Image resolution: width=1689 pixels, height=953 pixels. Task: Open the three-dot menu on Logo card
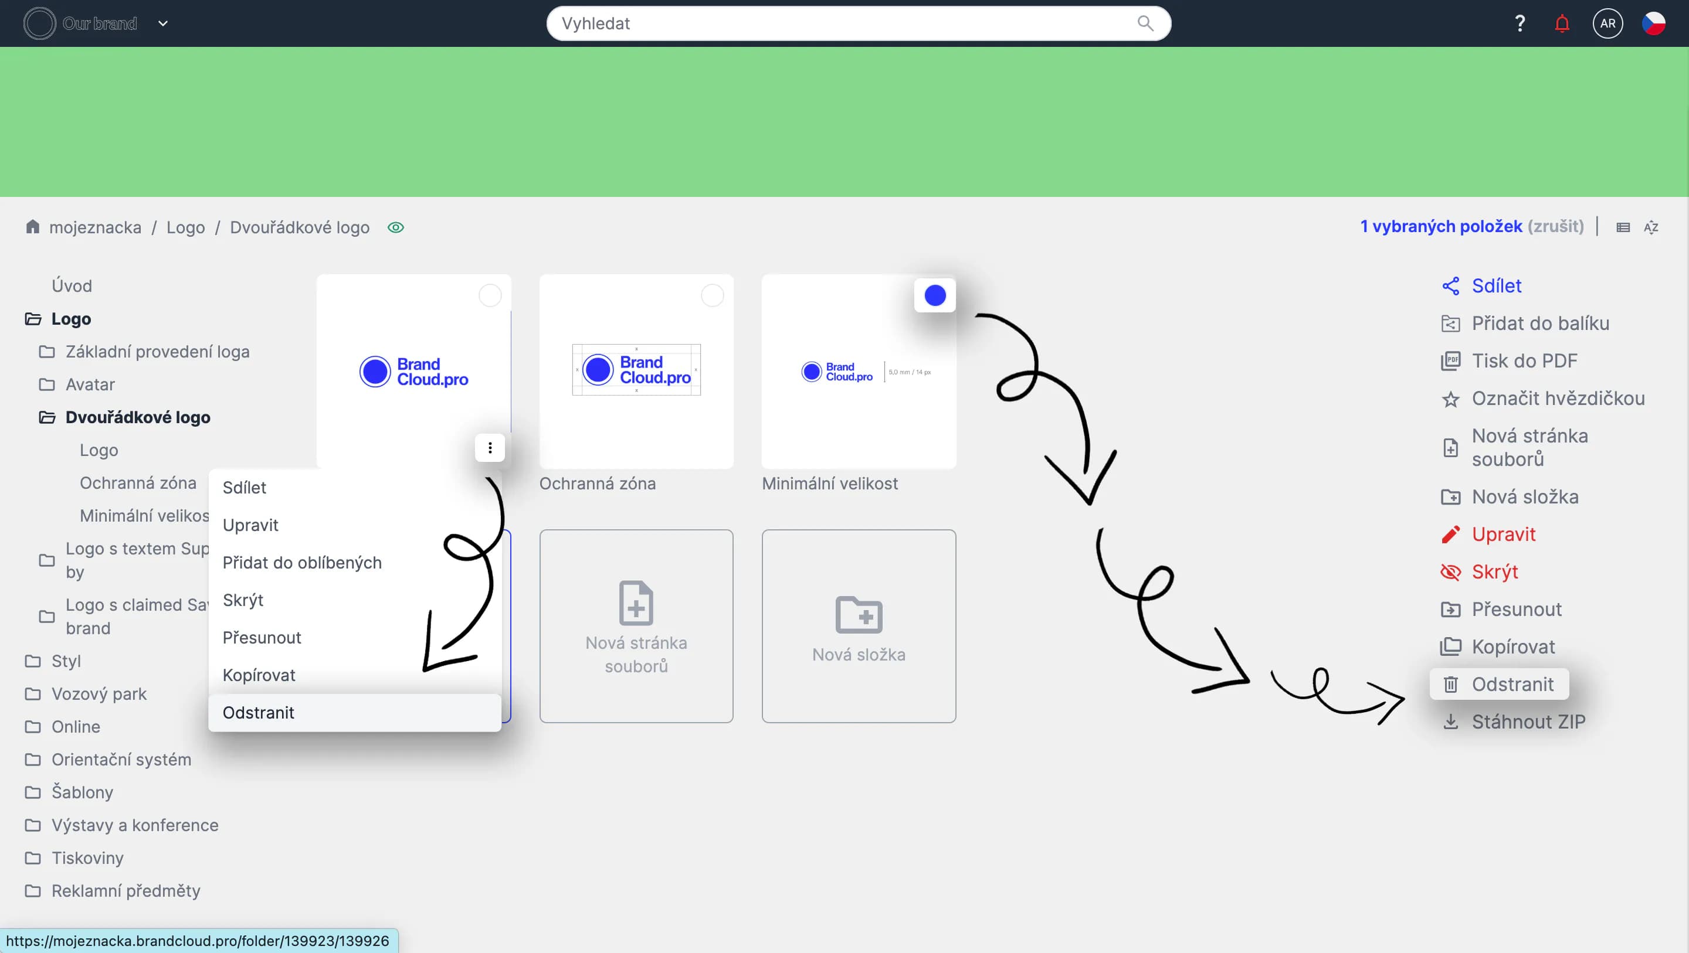[490, 448]
